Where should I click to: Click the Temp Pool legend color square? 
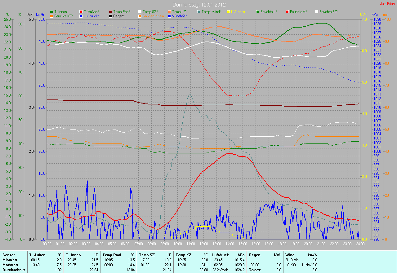110,12
